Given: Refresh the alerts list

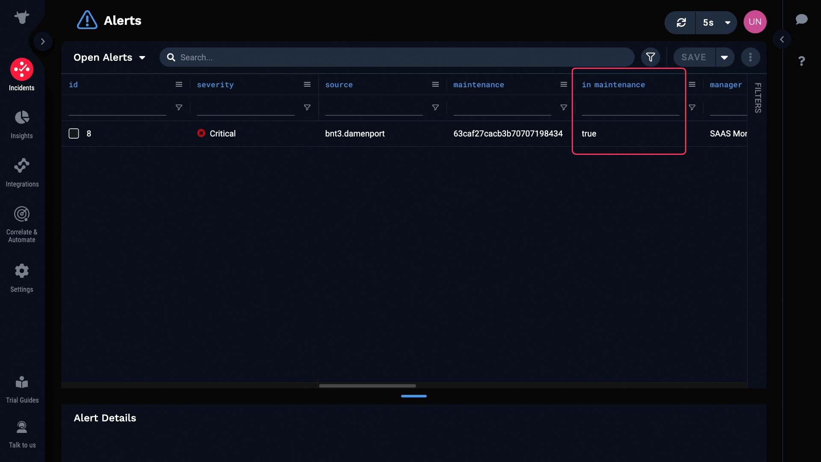Looking at the screenshot, I should click(x=681, y=22).
